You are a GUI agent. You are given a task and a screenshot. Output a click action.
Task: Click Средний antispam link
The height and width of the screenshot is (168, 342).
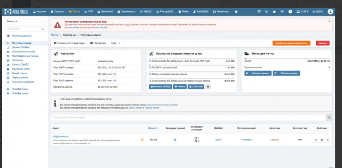tap(274, 140)
